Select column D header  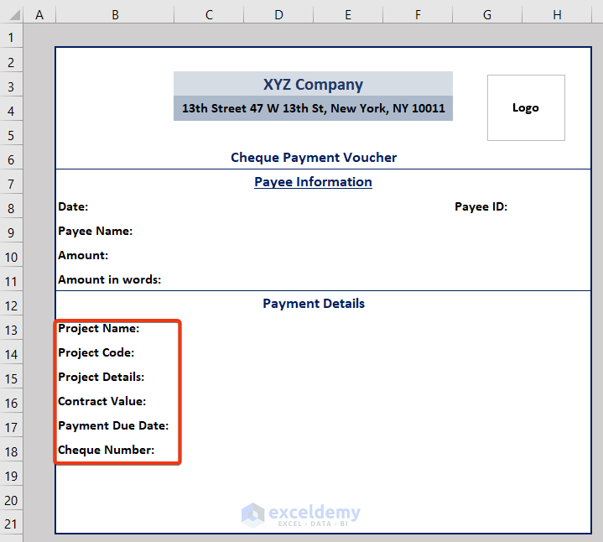coord(278,14)
